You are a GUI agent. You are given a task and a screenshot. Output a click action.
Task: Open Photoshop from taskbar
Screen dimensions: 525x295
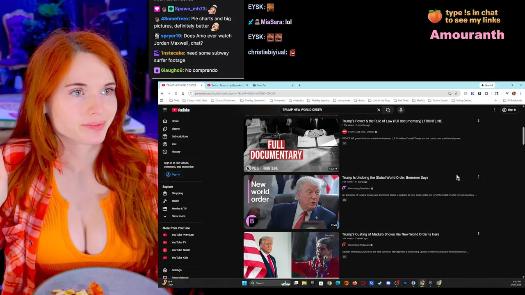405,283
